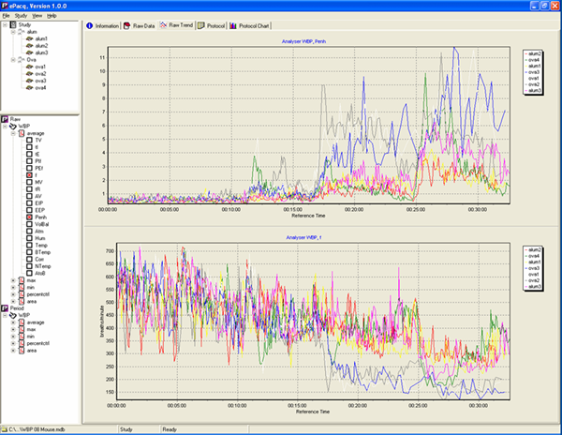Expand the percentctrl node under Raw WBP
The width and height of the screenshot is (562, 435).
11,293
